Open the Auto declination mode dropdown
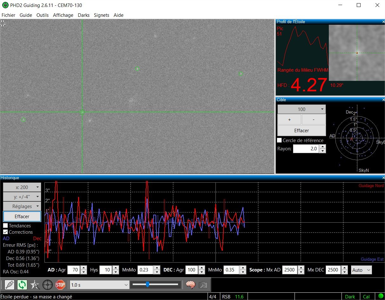This screenshot has height=300, width=385. point(361,270)
